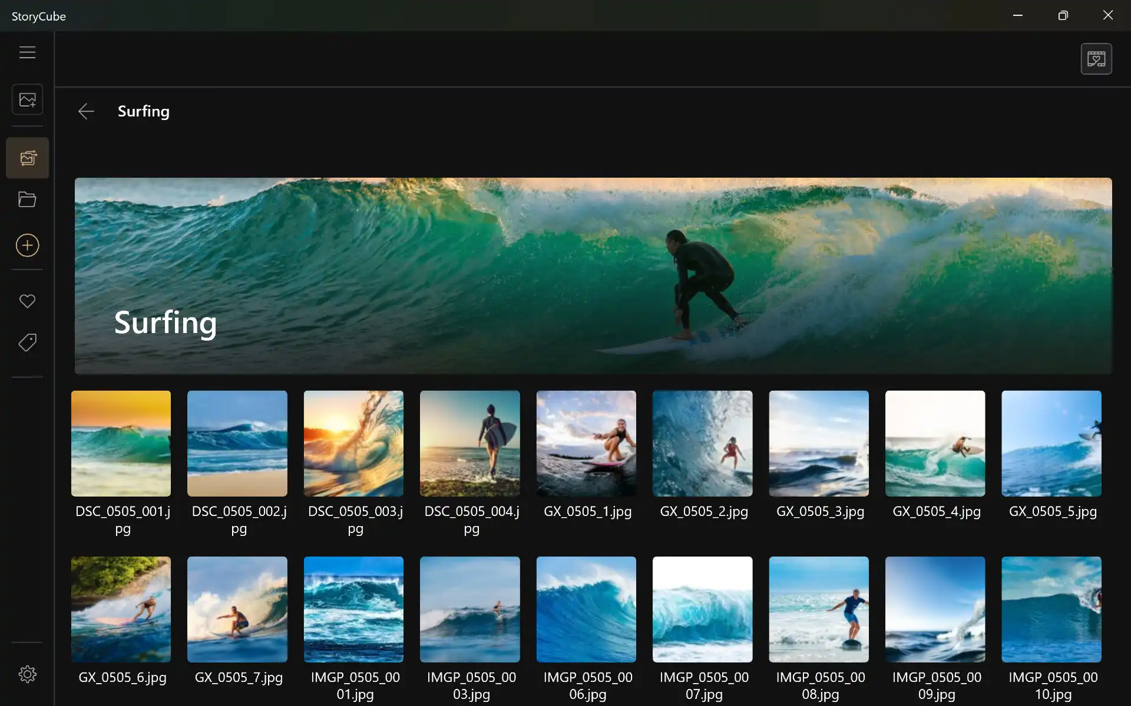Open IMGP_0505_0007.jpg big wave photo

tap(702, 610)
